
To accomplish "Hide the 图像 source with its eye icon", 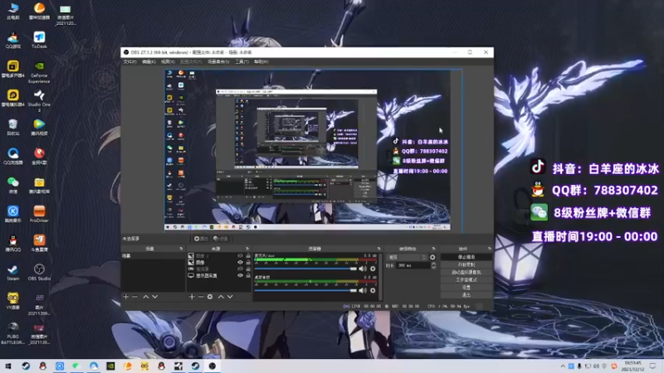I will pyautogui.click(x=240, y=262).
